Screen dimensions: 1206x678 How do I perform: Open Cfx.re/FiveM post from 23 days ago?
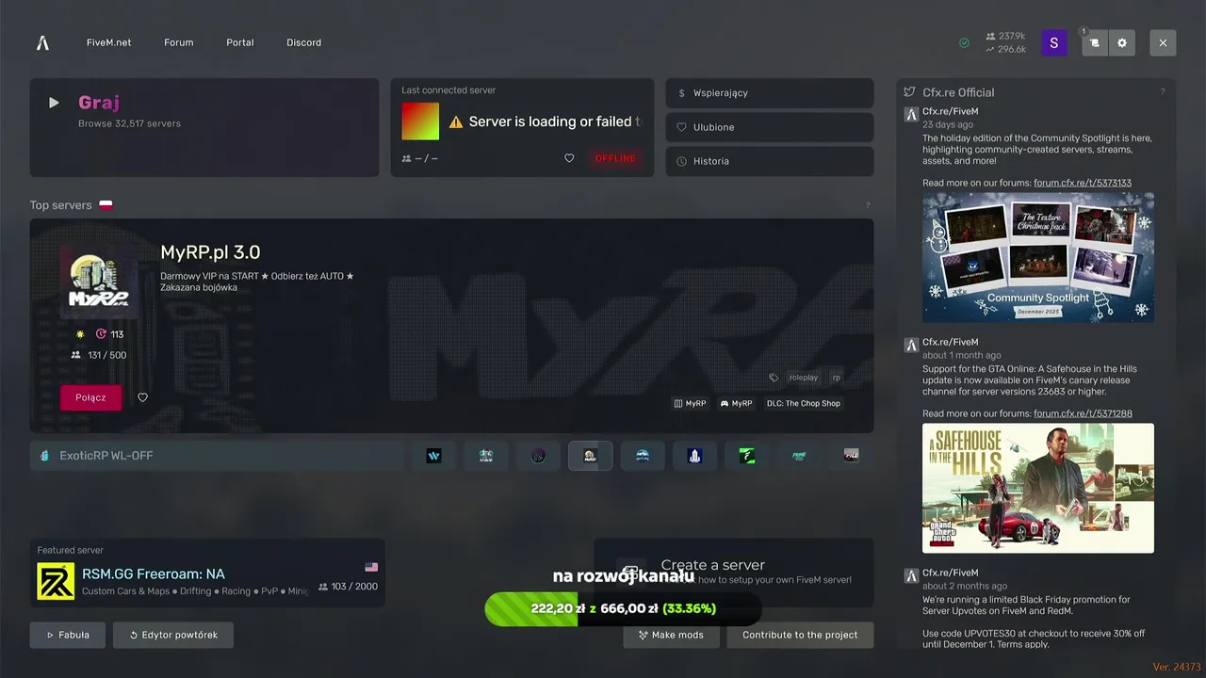point(951,111)
